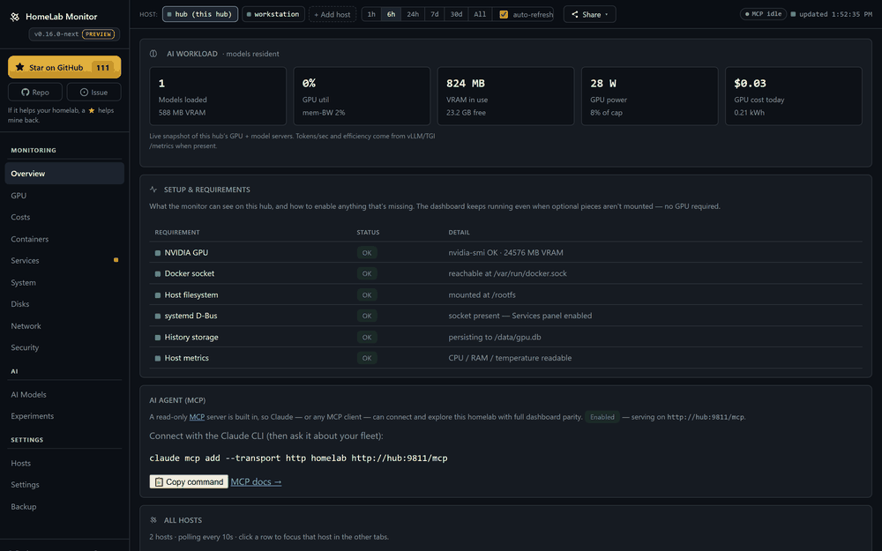This screenshot has height=551, width=882.
Task: Click the STATUS column header
Action: tap(368, 232)
